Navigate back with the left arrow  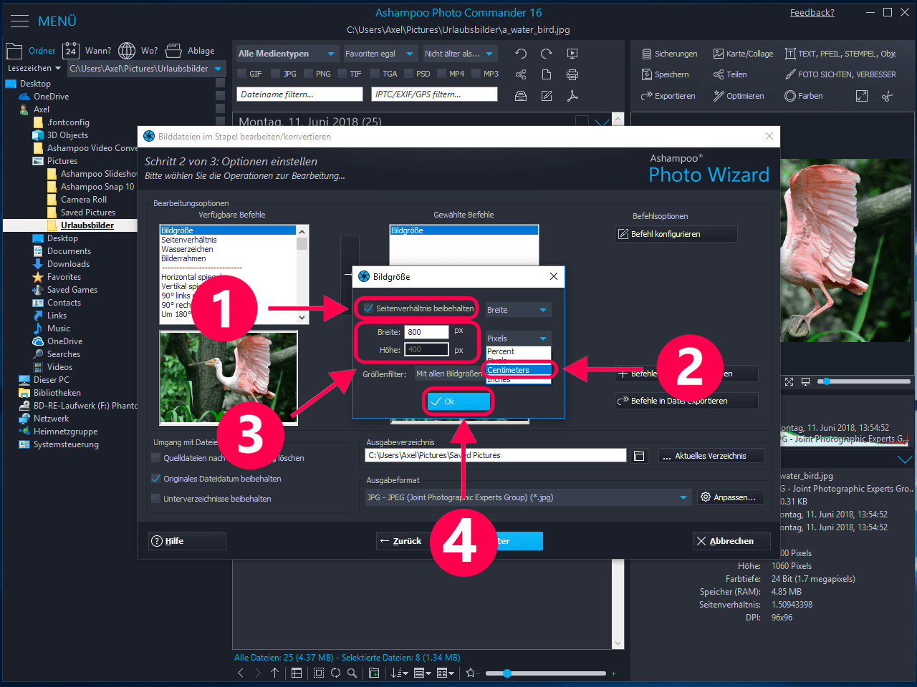click(241, 673)
